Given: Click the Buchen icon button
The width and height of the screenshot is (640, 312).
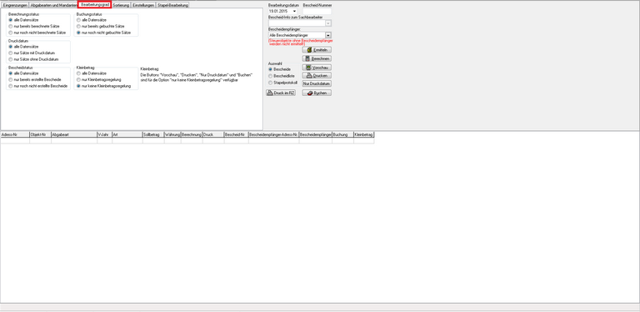Looking at the screenshot, I should pyautogui.click(x=317, y=93).
